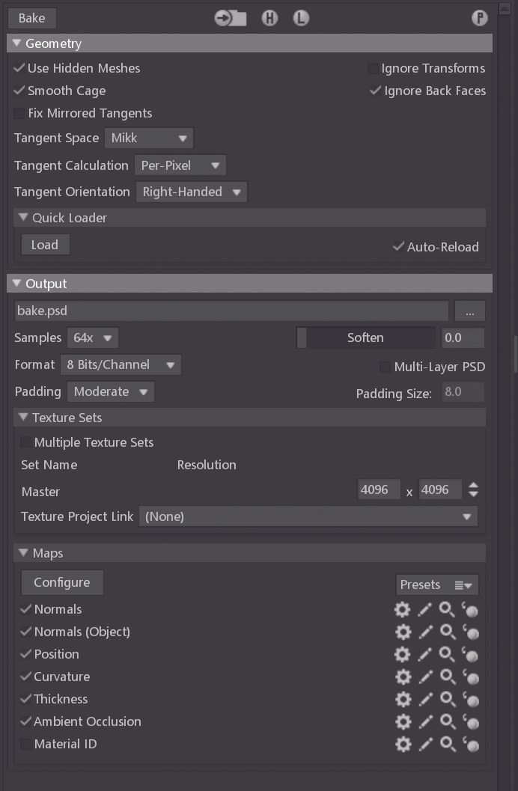Screen dimensions: 518x791
Task: Click the Soften slider control
Action: (x=366, y=338)
